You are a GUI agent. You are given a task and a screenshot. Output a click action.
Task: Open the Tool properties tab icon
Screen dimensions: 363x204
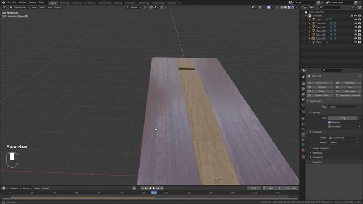[303, 77]
